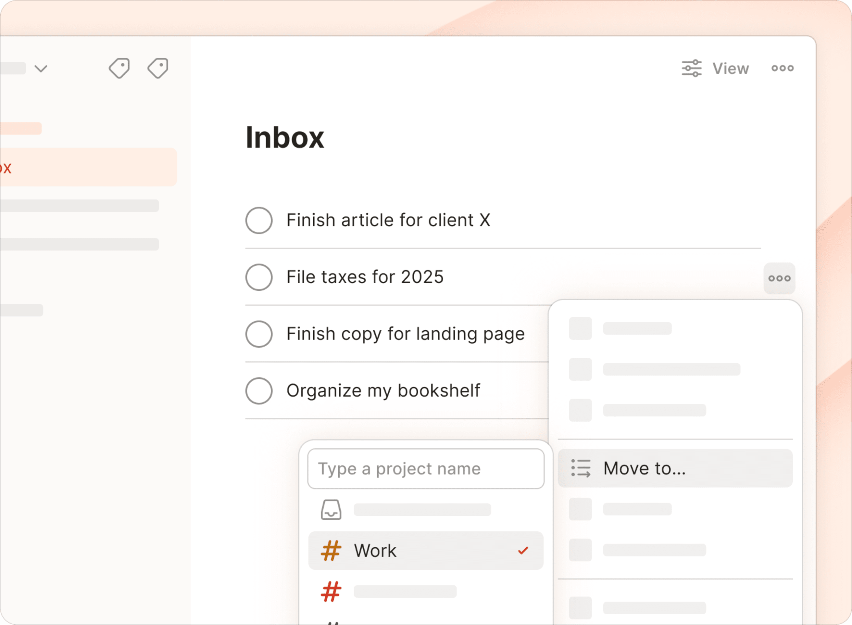This screenshot has height=625, width=852.
Task: Choose Work project from the list
Action: pos(375,551)
